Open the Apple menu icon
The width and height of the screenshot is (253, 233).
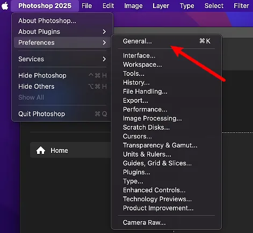5,6
